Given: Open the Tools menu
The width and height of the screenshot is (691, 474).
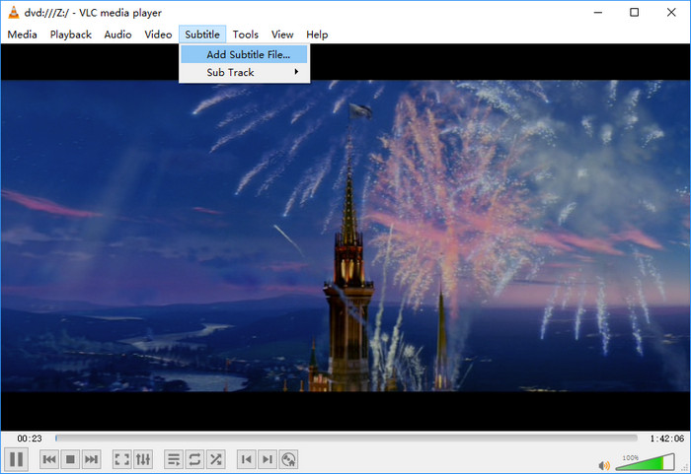Looking at the screenshot, I should coord(246,34).
